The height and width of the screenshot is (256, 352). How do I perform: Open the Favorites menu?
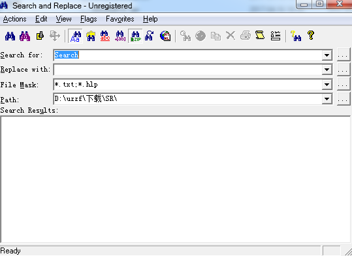pos(120,19)
